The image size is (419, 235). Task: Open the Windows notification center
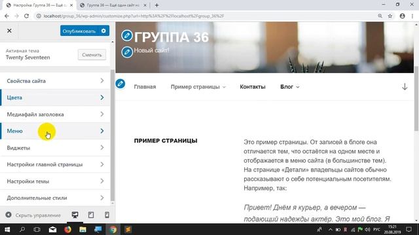click(409, 229)
